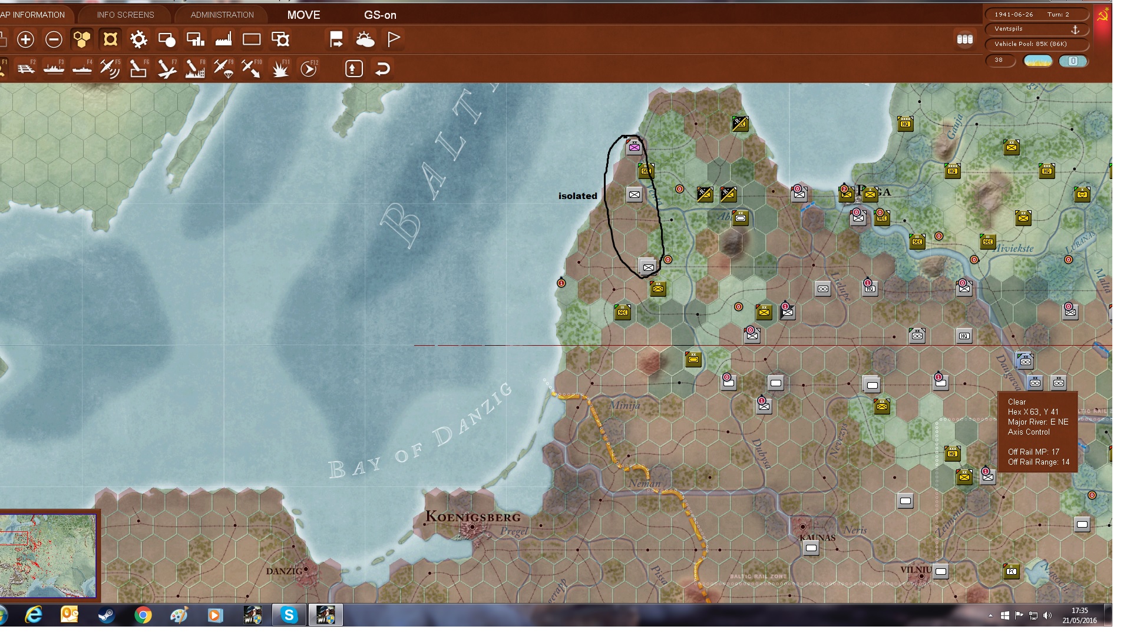Click the anchor port icon

1075,29
